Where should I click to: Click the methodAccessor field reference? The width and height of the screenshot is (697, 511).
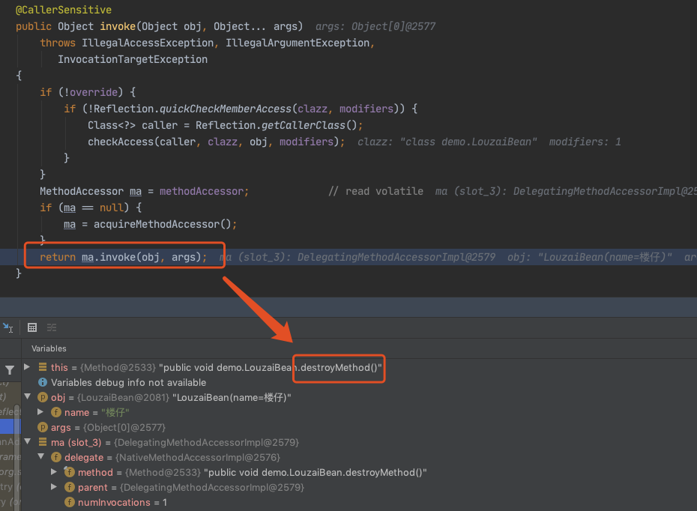point(202,192)
